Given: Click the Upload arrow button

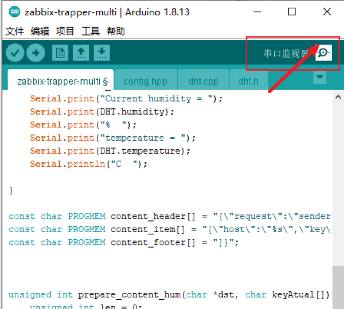Looking at the screenshot, I should [36, 53].
